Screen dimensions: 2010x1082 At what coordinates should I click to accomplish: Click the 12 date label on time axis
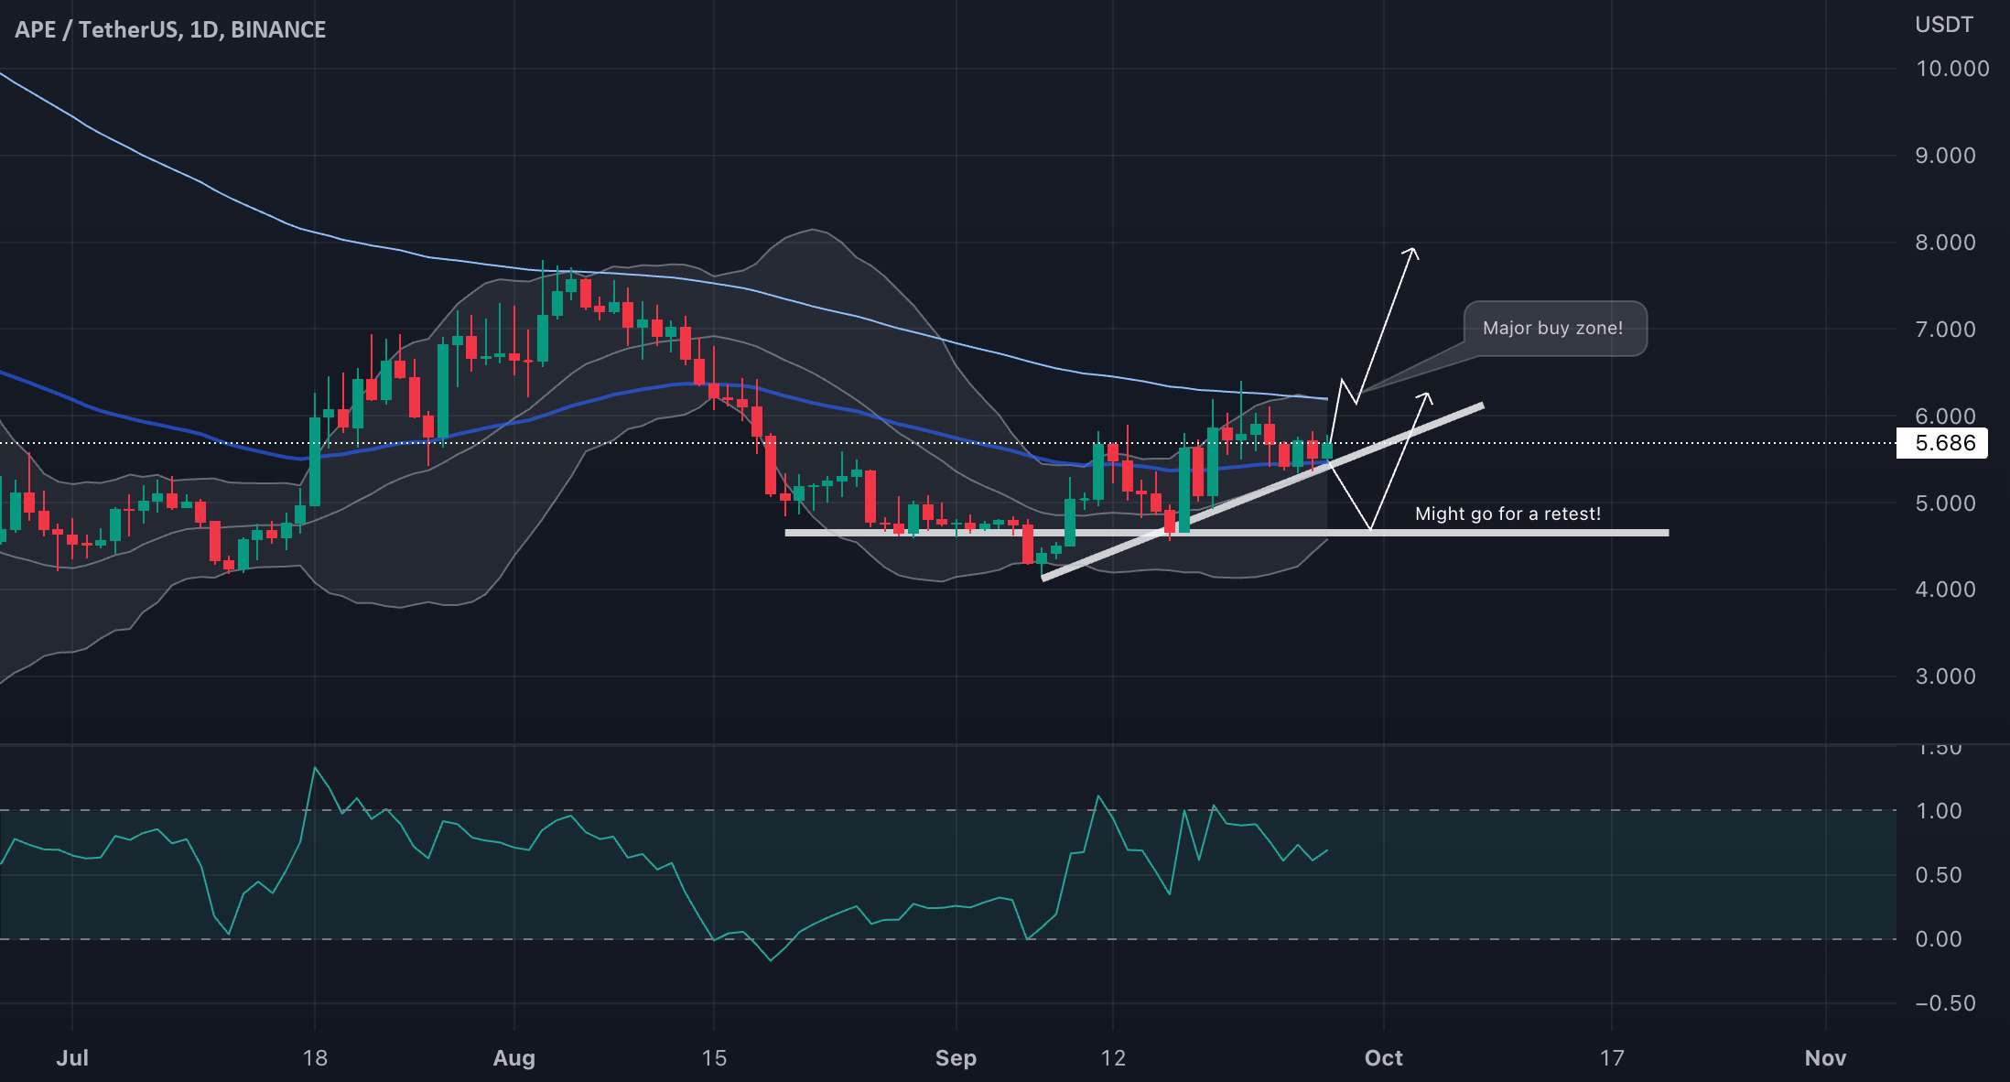pyautogui.click(x=1113, y=1058)
